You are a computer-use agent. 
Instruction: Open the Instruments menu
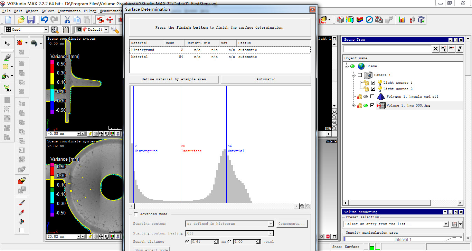pyautogui.click(x=69, y=11)
